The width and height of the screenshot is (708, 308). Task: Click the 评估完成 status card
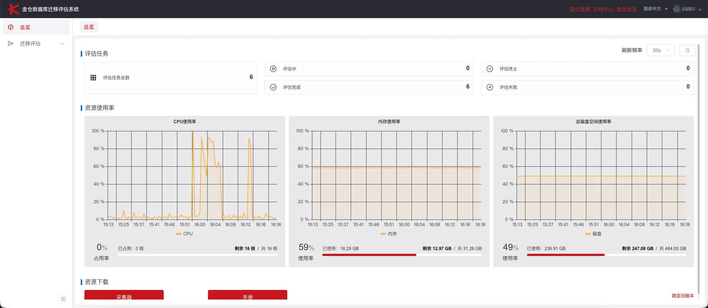point(369,87)
